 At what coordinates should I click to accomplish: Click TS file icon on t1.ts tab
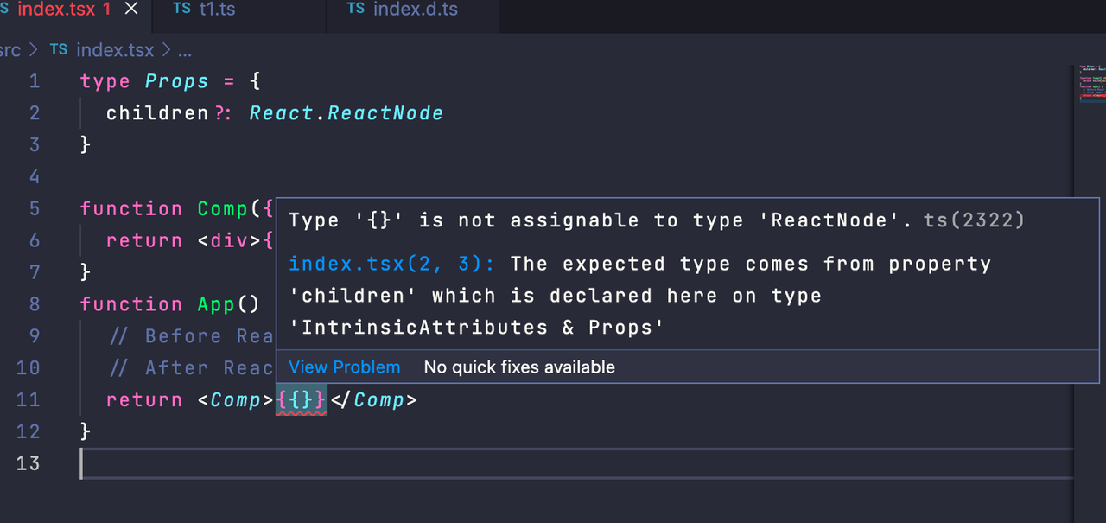point(181,10)
